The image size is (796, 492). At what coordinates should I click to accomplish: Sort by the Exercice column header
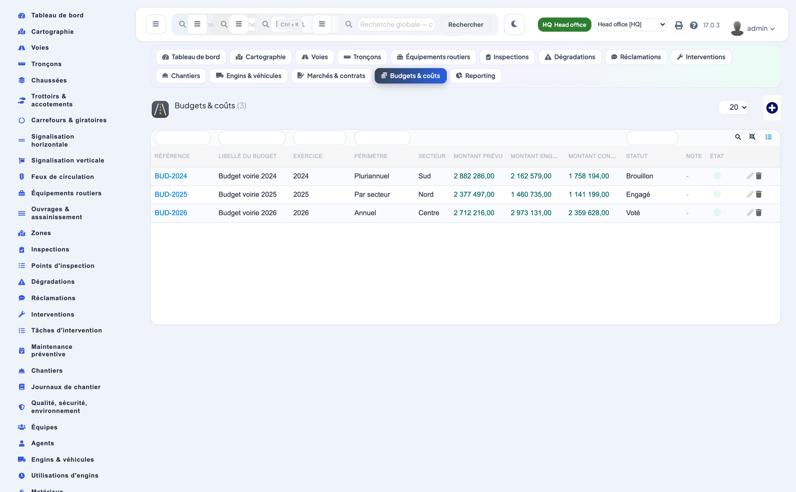[x=307, y=156]
